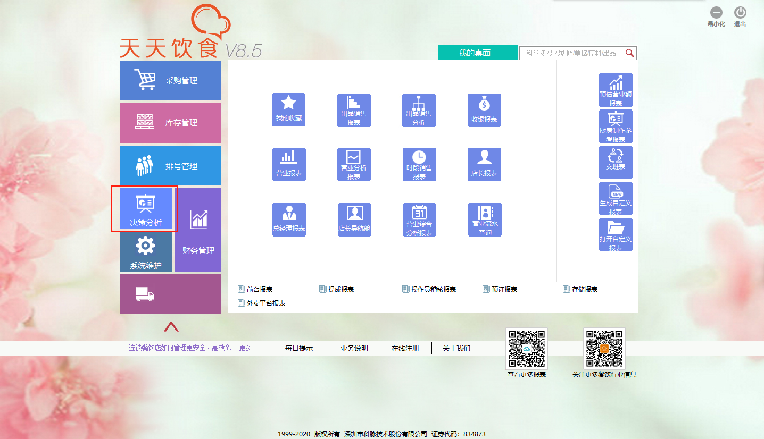Screen dimensions: 764x439
Task: Switch to 我的桌面 tab
Action: pos(478,53)
